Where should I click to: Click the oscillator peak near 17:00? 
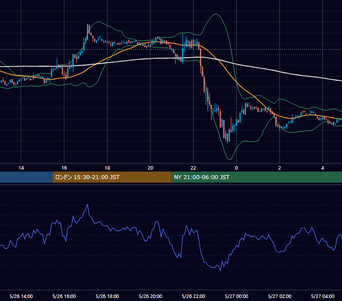pyautogui.click(x=88, y=205)
